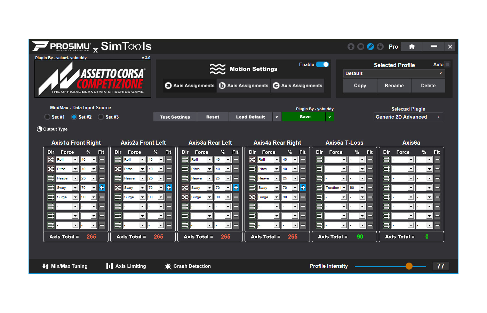
Task: Open the Axis2a Heave force dropdown
Action: tap(134, 178)
